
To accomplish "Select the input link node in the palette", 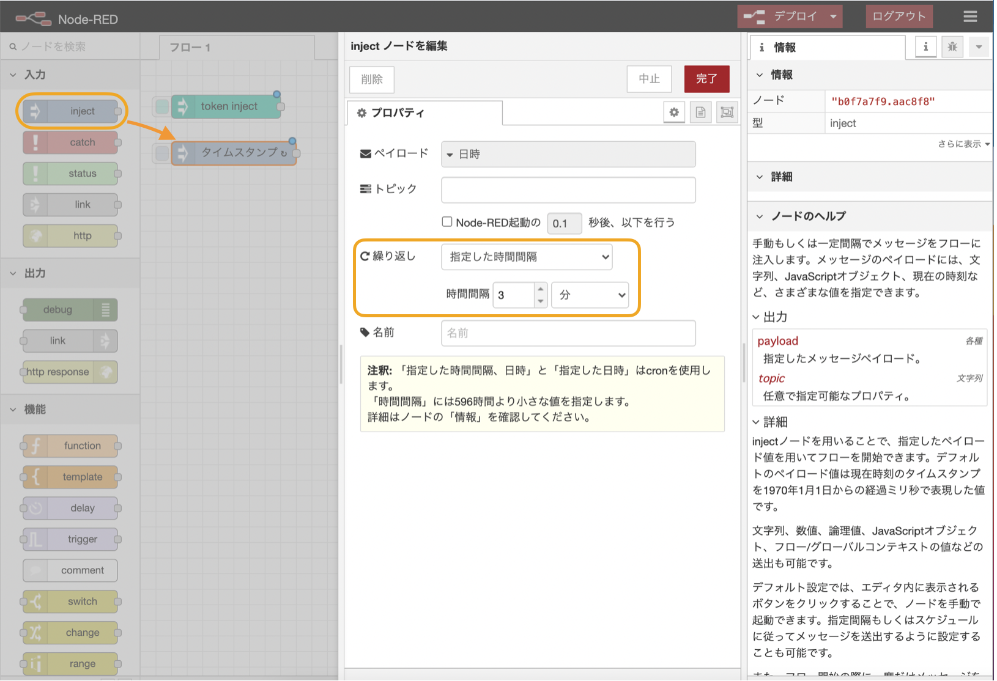I will pos(70,204).
